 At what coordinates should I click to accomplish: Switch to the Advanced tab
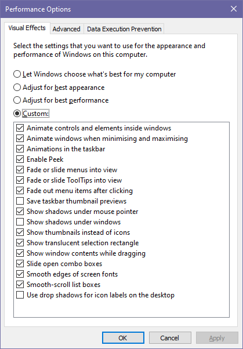[x=66, y=29]
